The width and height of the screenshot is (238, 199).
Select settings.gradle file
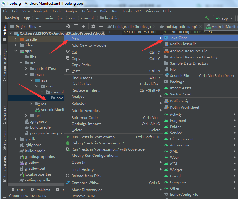[x=35, y=180]
